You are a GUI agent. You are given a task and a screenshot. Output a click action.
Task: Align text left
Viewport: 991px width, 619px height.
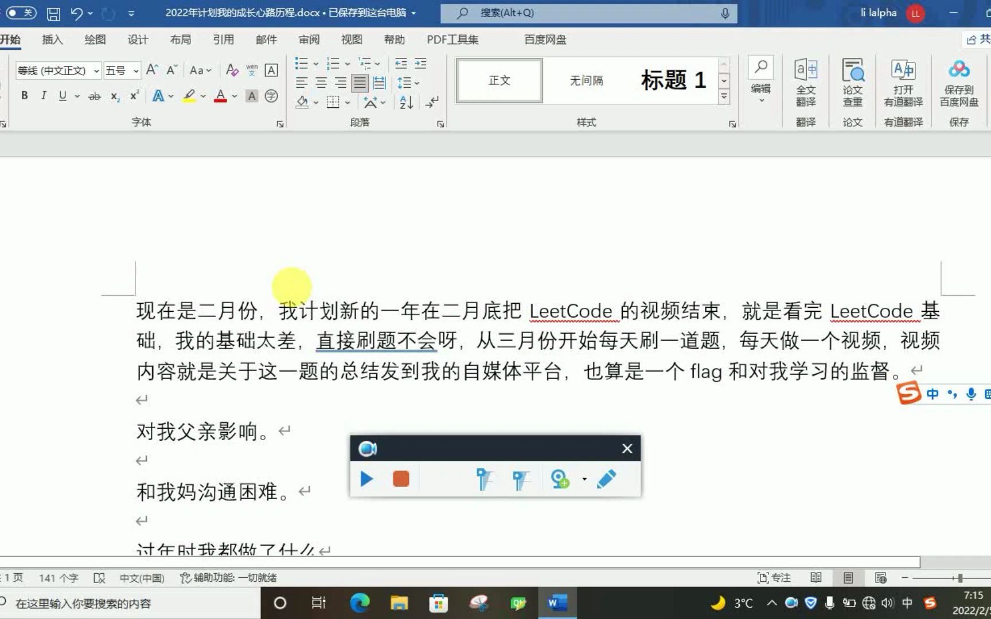tap(302, 83)
